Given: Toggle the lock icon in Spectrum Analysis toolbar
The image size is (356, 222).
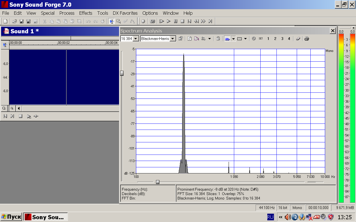Looking at the screenshot, I should coord(218,39).
